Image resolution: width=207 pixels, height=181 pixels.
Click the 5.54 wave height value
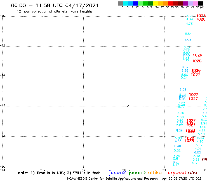coord(188,34)
